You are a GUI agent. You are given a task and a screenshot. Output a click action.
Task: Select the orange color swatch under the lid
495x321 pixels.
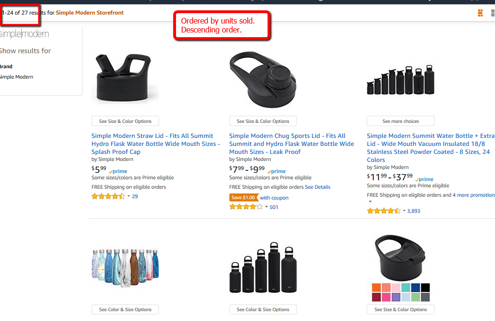coord(376,287)
